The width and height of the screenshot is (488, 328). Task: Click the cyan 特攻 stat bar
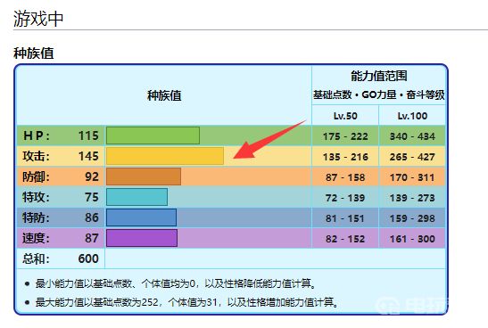pos(136,197)
